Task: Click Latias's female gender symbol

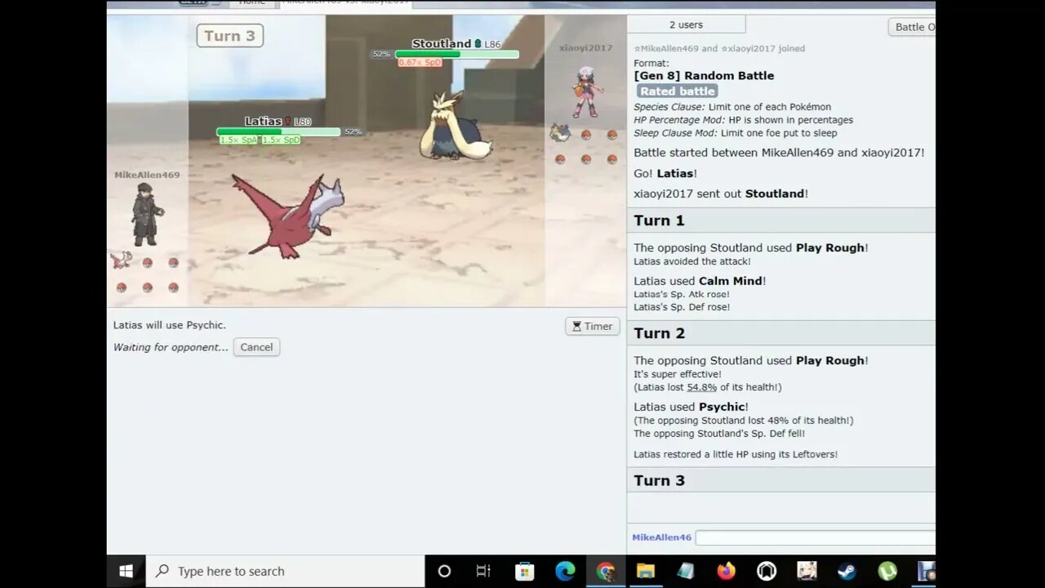Action: (x=288, y=122)
